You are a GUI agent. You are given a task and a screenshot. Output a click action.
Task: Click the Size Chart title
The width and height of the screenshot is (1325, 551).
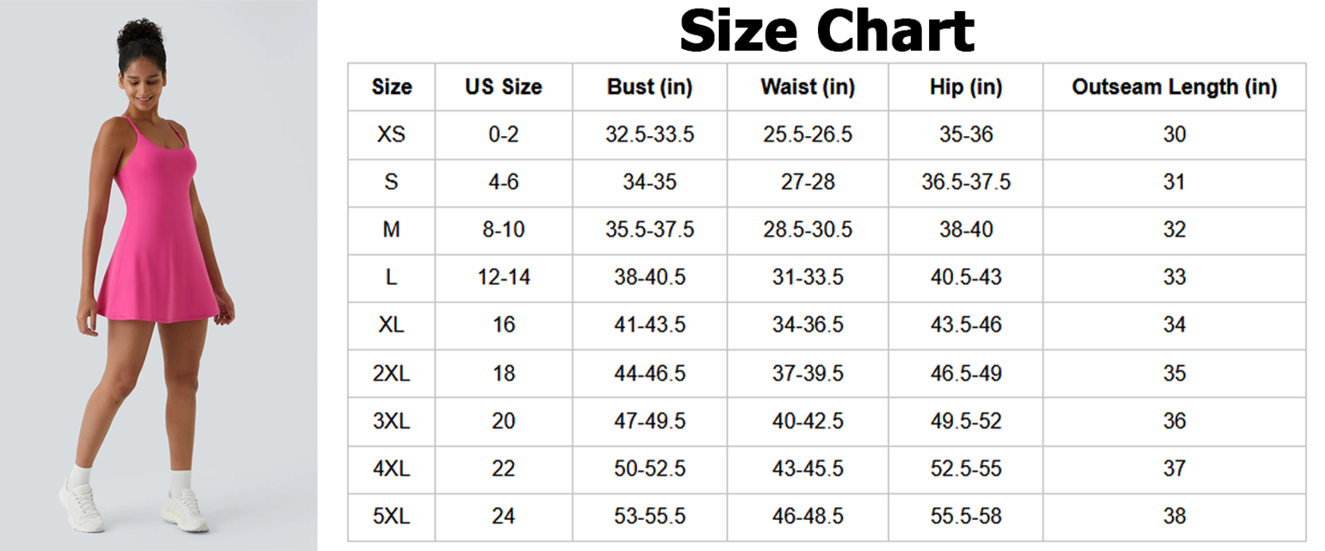(827, 31)
